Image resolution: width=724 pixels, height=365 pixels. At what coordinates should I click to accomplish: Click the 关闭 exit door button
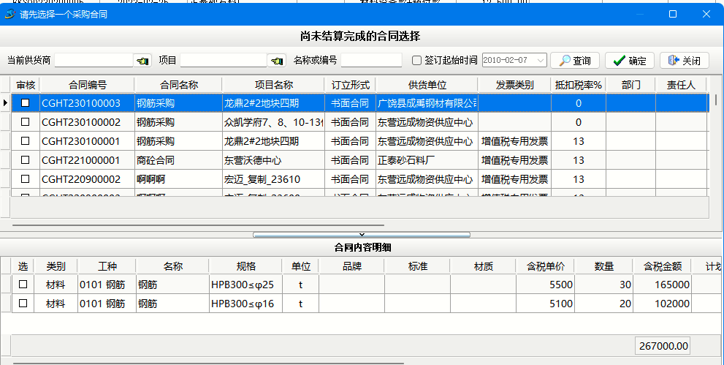tap(684, 61)
